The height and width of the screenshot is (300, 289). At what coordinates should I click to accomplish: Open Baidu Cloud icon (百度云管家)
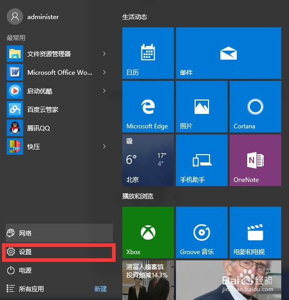pyautogui.click(x=15, y=109)
